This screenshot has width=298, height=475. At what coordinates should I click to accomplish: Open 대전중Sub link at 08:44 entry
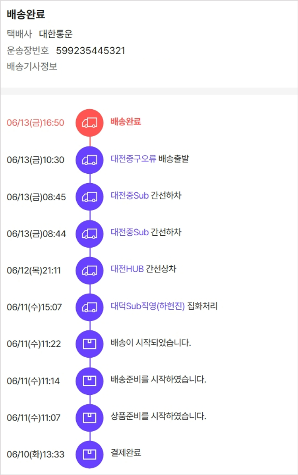[130, 232]
